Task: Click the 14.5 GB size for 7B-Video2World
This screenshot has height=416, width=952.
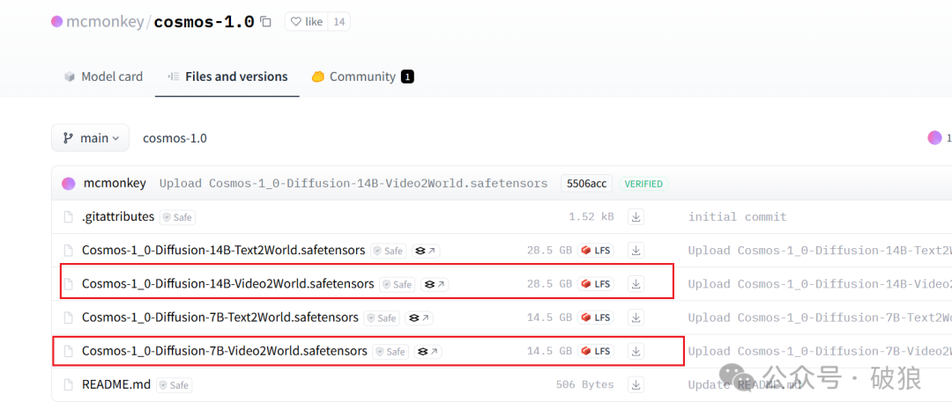Action: pos(549,351)
